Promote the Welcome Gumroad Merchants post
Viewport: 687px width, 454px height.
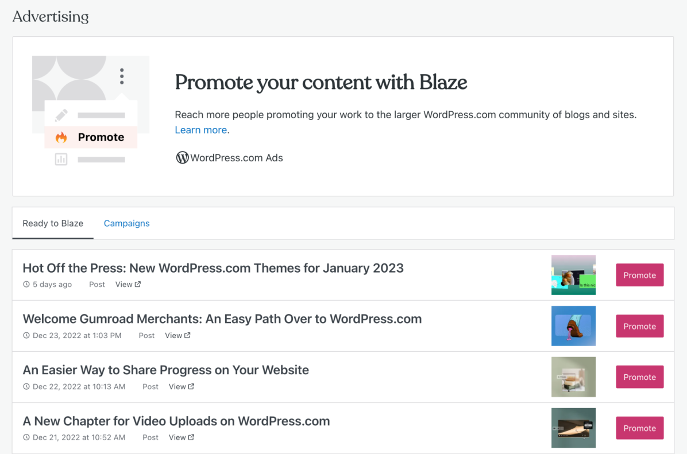[639, 326]
